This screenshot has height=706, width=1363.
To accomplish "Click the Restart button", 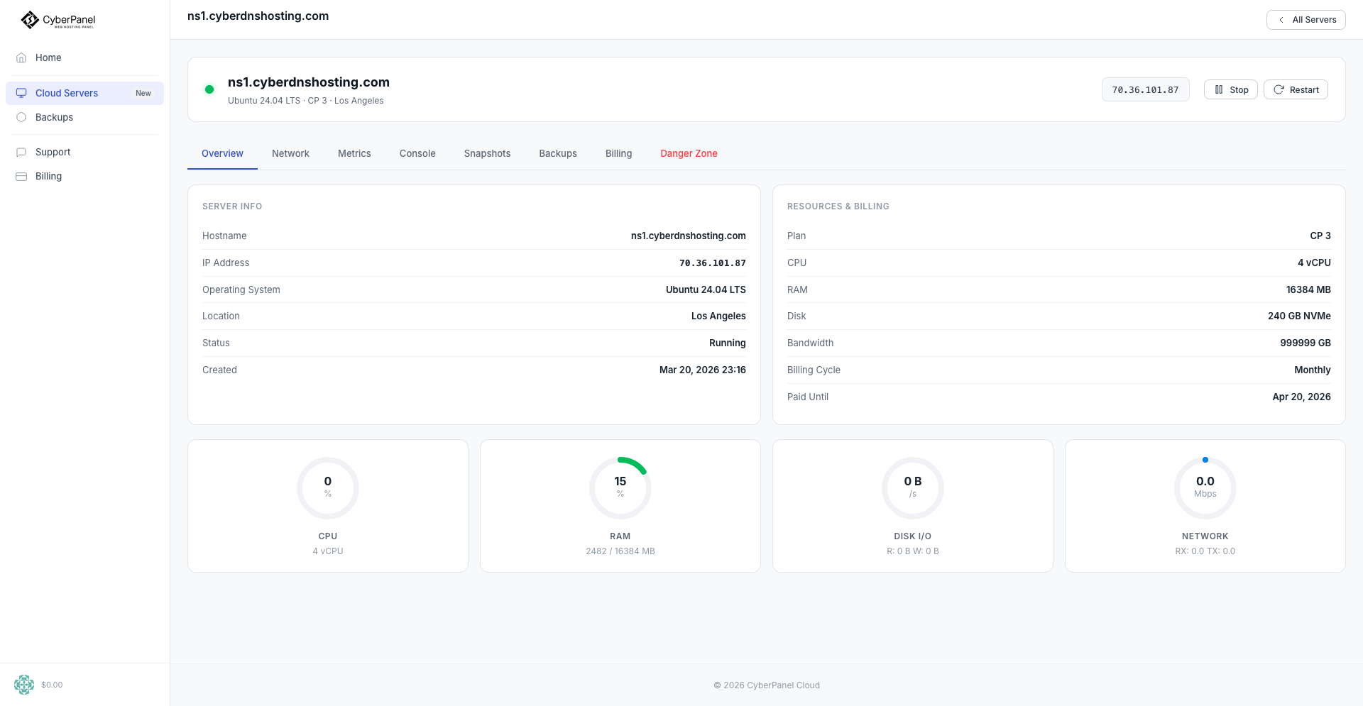I will [x=1296, y=89].
